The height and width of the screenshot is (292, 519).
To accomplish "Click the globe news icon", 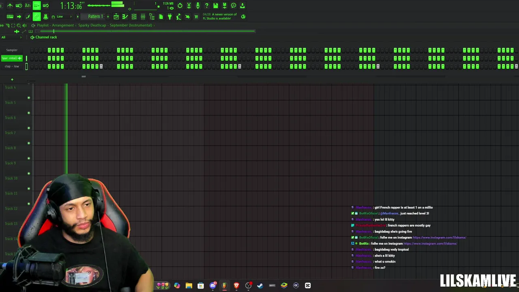I will (x=243, y=17).
